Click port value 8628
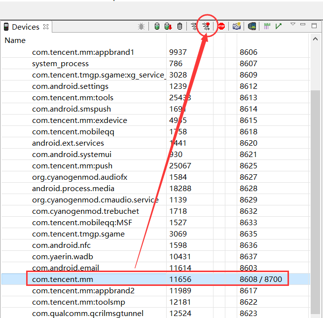The width and height of the screenshot is (323, 318). 249,188
